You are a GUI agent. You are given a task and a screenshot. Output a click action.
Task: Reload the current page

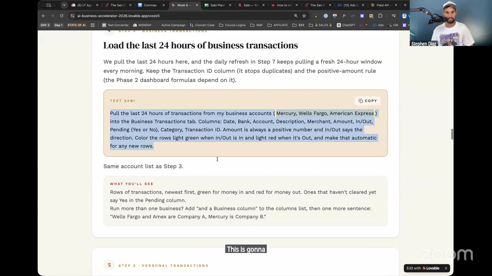tap(61, 16)
